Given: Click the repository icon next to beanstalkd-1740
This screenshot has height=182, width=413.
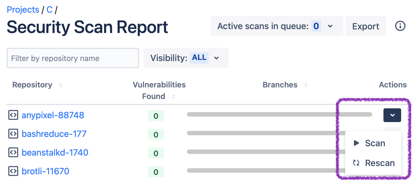Looking at the screenshot, I should click(13, 152).
